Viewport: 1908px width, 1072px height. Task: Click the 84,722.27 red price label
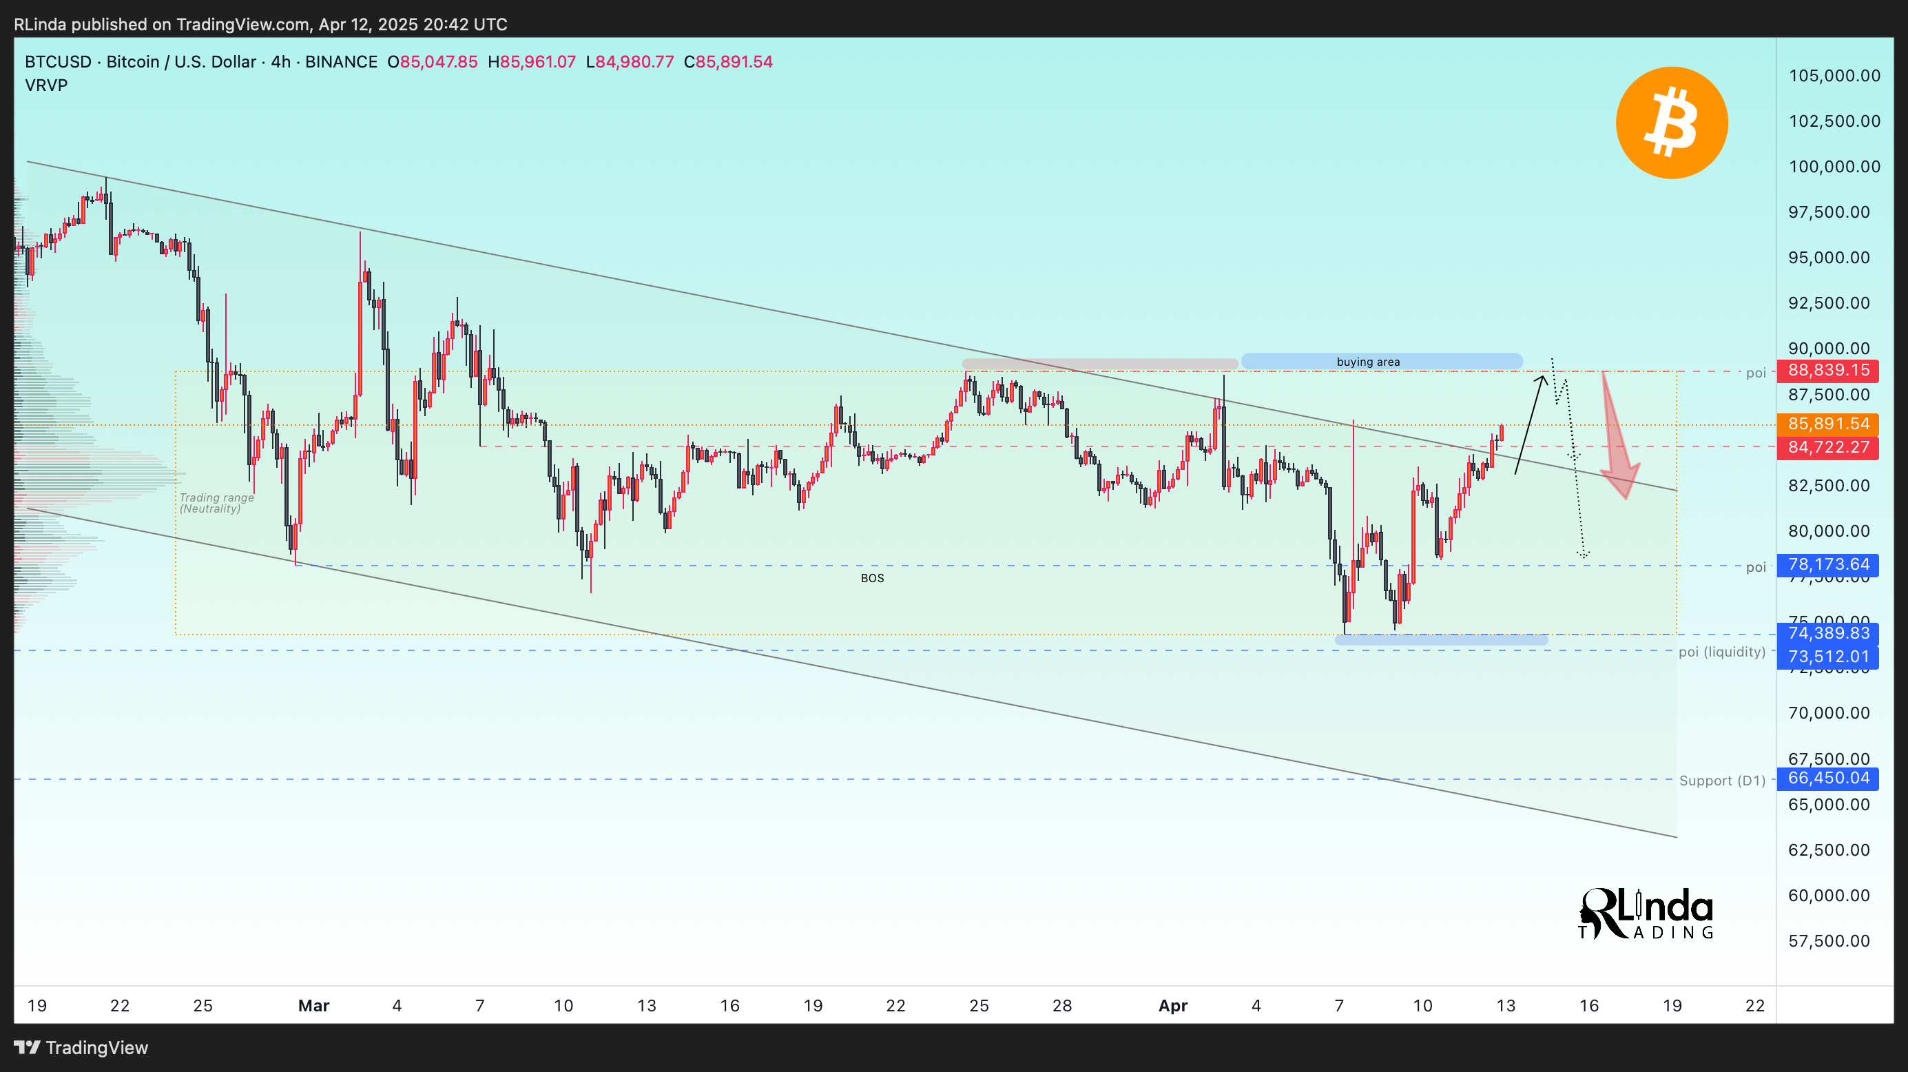[x=1827, y=447]
